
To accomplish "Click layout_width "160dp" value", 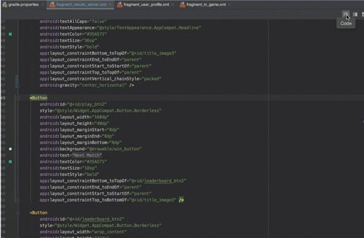I will click(x=100, y=117).
